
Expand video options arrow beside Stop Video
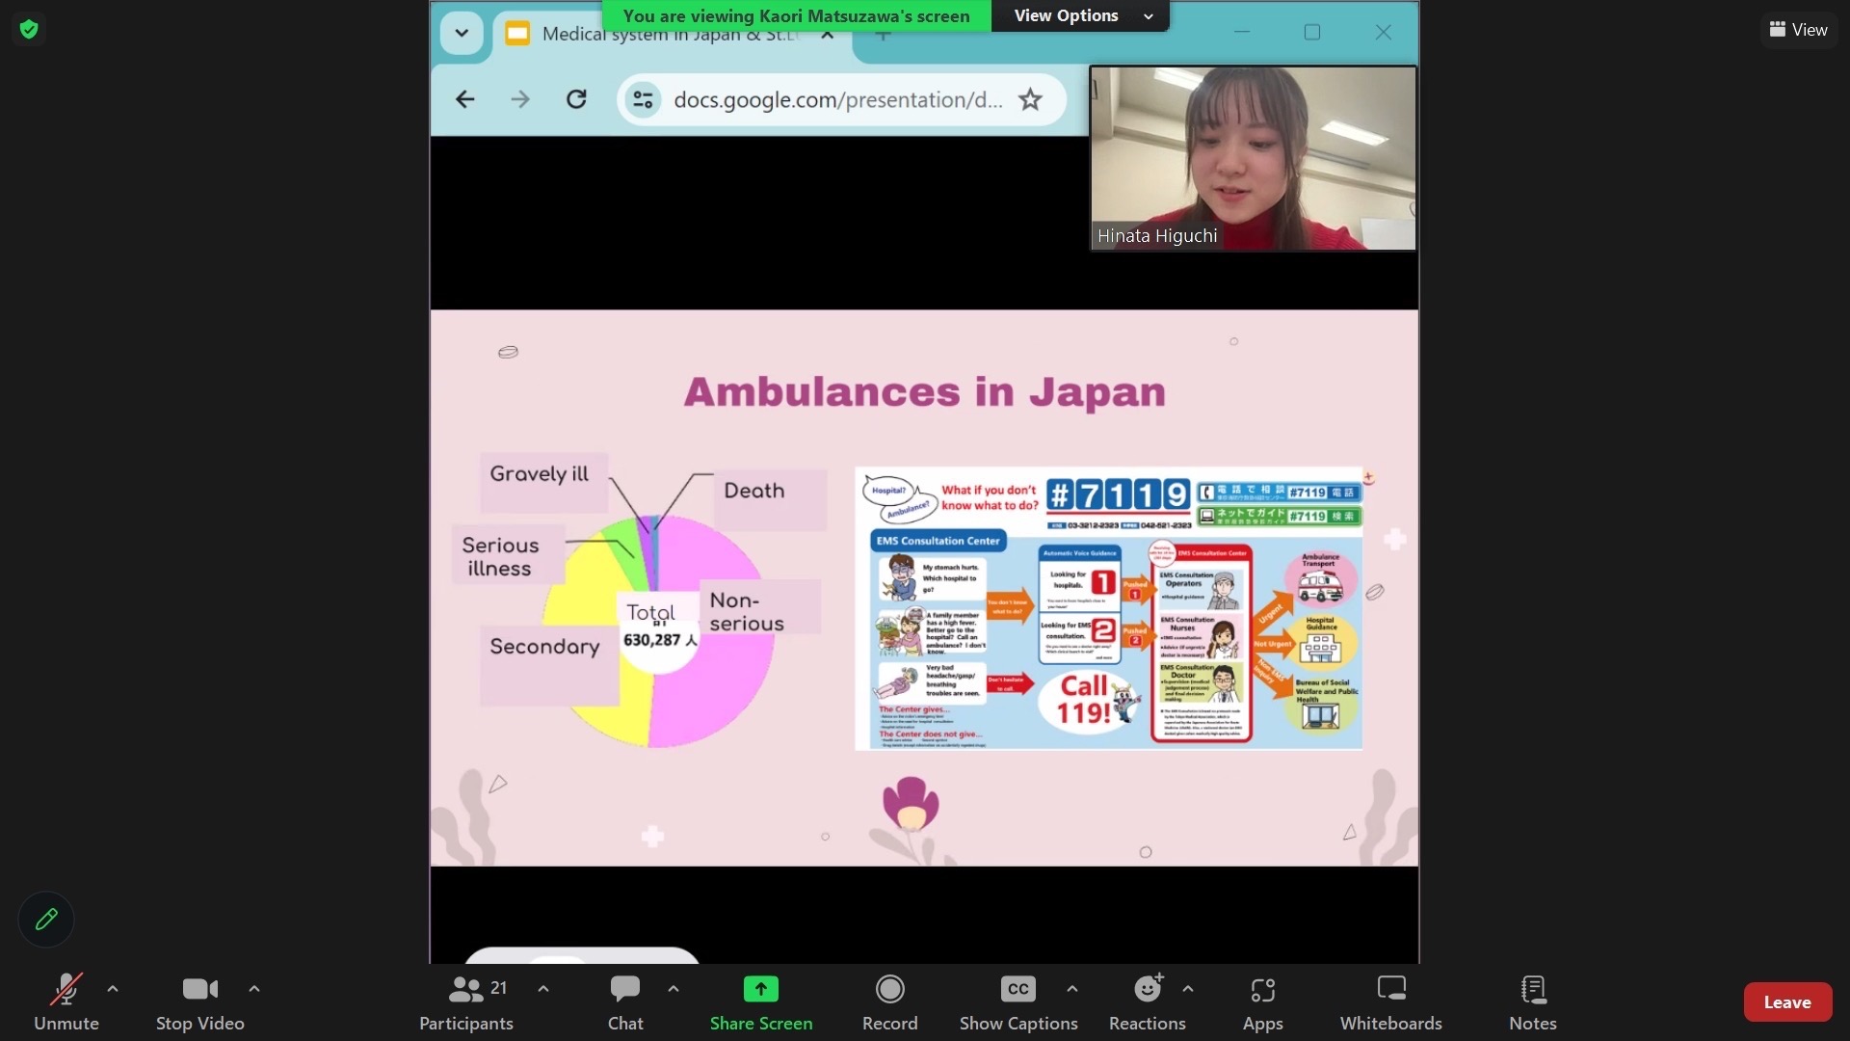coord(254,989)
